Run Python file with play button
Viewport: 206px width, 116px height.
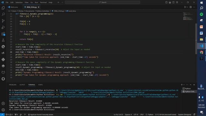pyautogui.click(x=185, y=7)
